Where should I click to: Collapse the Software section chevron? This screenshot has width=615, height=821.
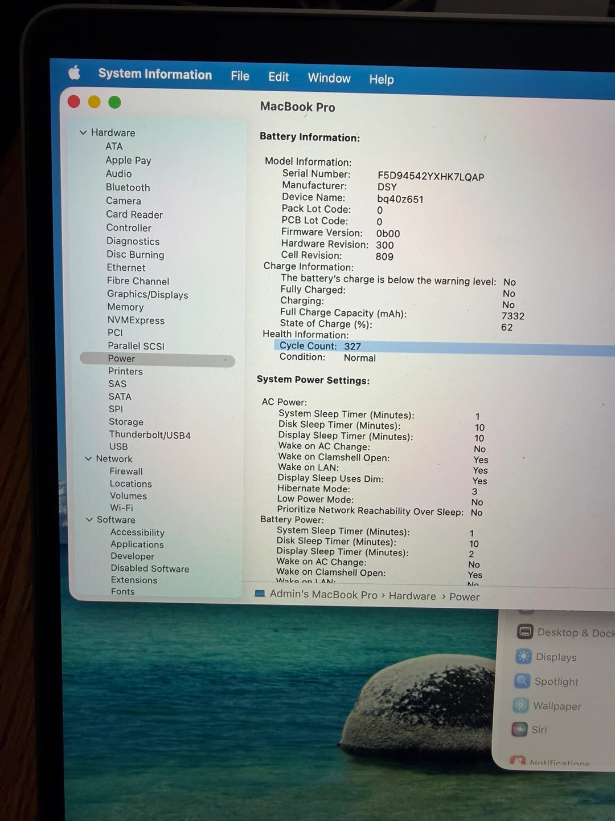89,519
